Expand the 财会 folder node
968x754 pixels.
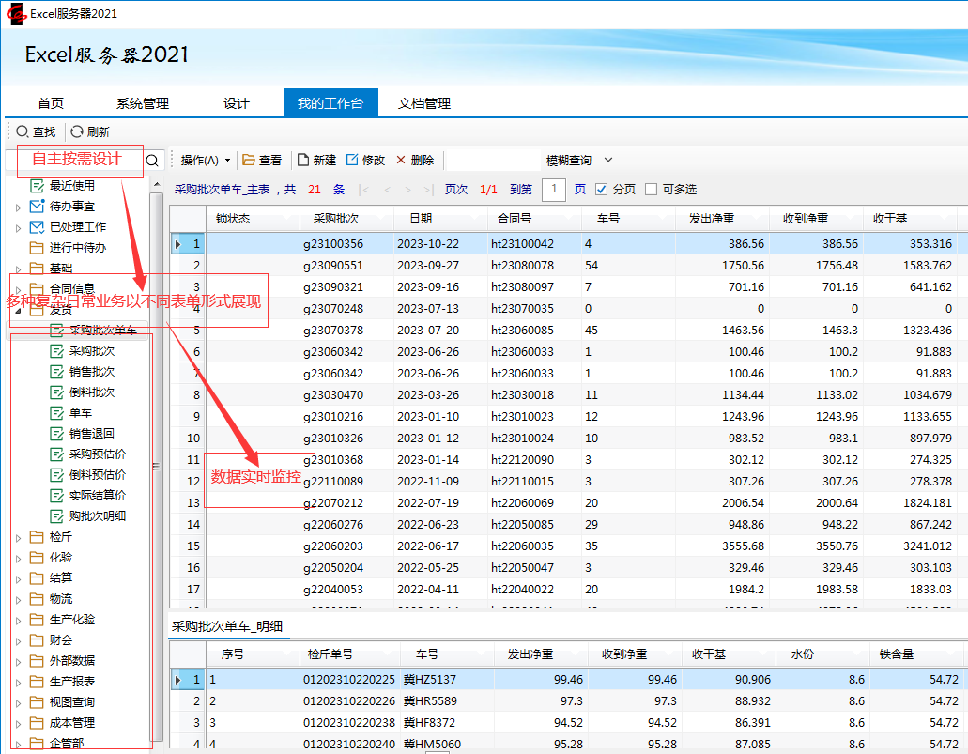[x=18, y=640]
